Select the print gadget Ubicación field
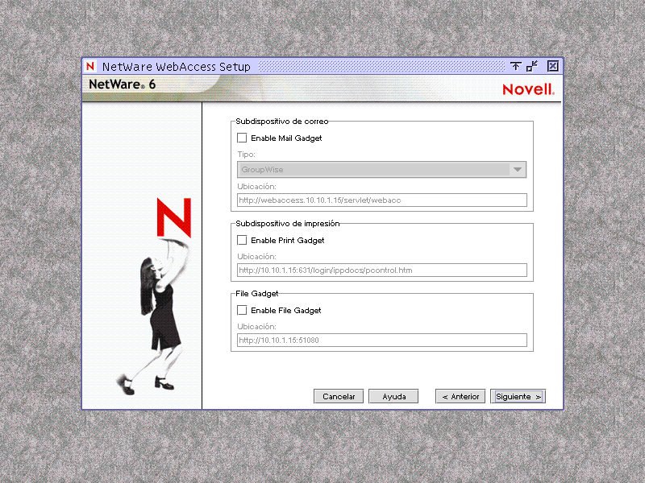 click(381, 270)
